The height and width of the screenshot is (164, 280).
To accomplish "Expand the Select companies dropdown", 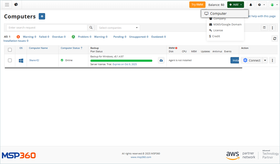I will pyautogui.click(x=118, y=28).
